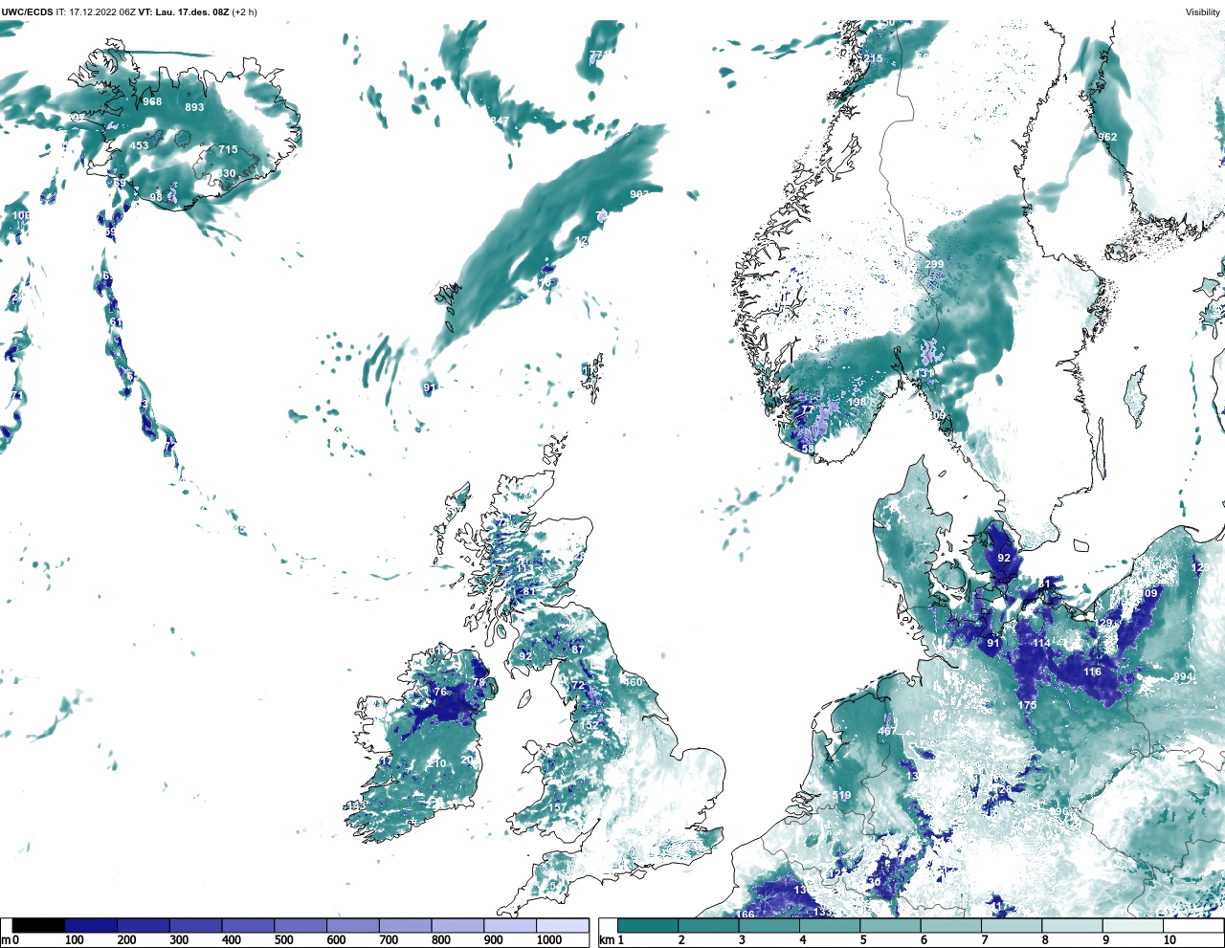Click the '(+2 h)' forecast offset text
This screenshot has height=948, width=1225.
point(244,12)
